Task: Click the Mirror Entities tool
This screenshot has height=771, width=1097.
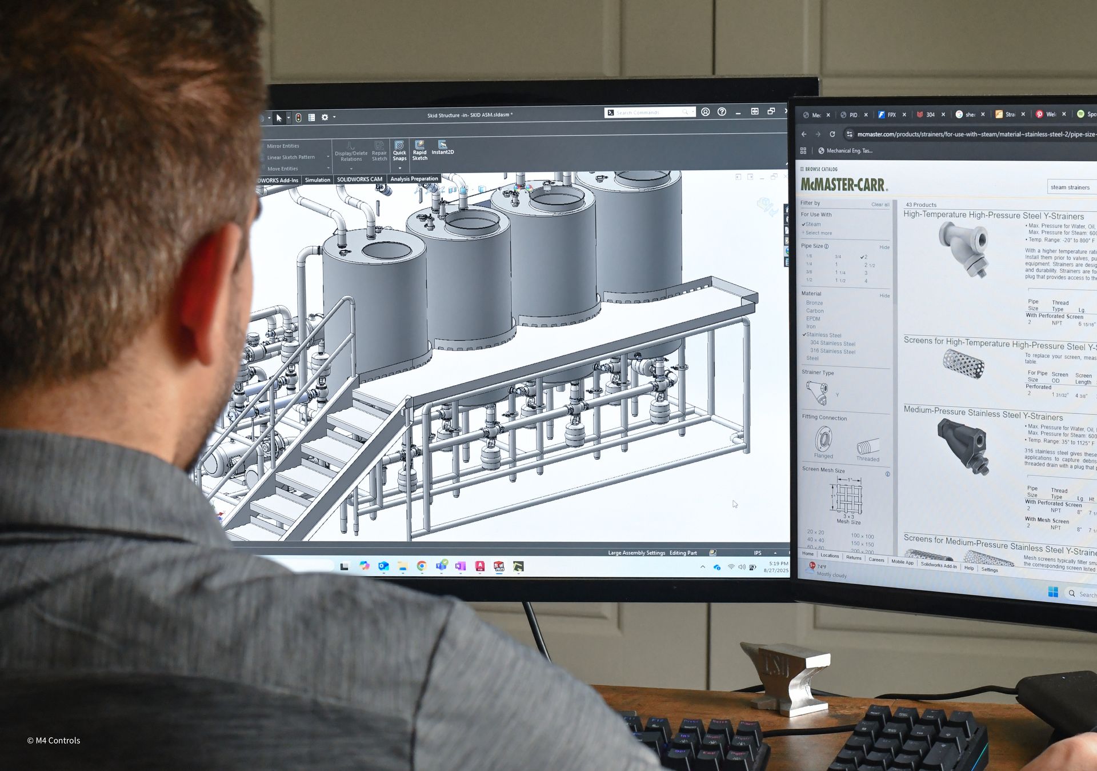Action: (x=282, y=146)
